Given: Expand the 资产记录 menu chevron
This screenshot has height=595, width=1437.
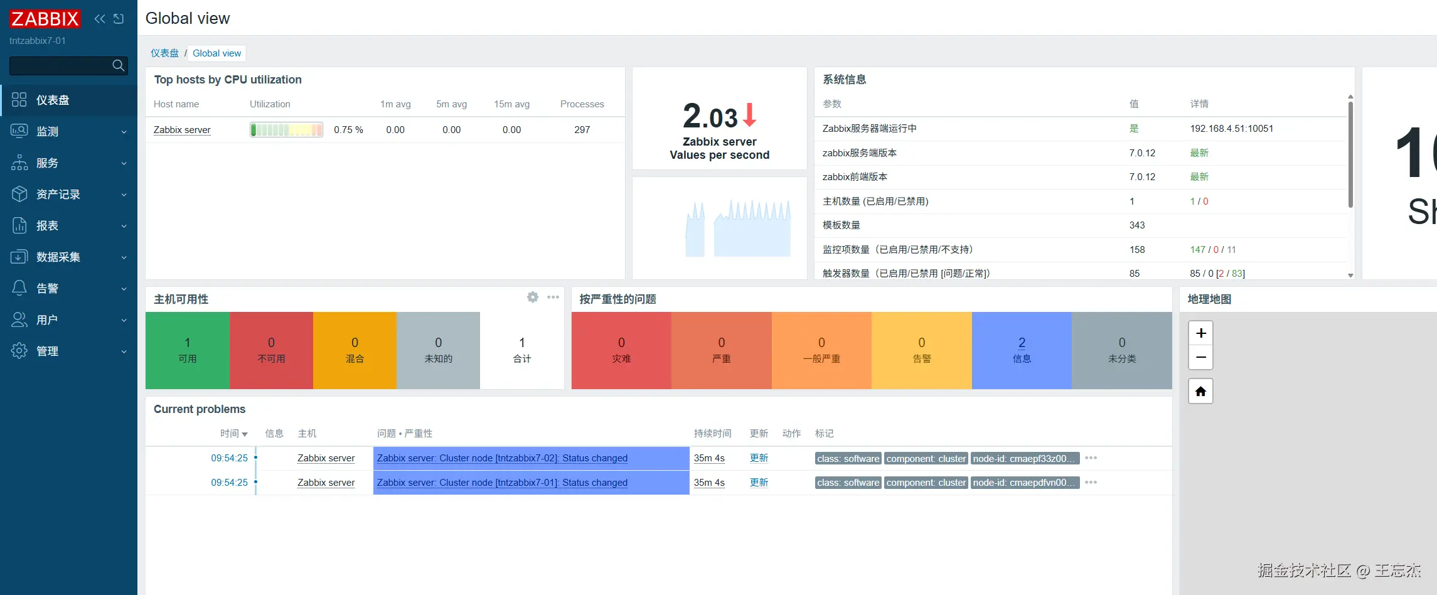Looking at the screenshot, I should 124,195.
